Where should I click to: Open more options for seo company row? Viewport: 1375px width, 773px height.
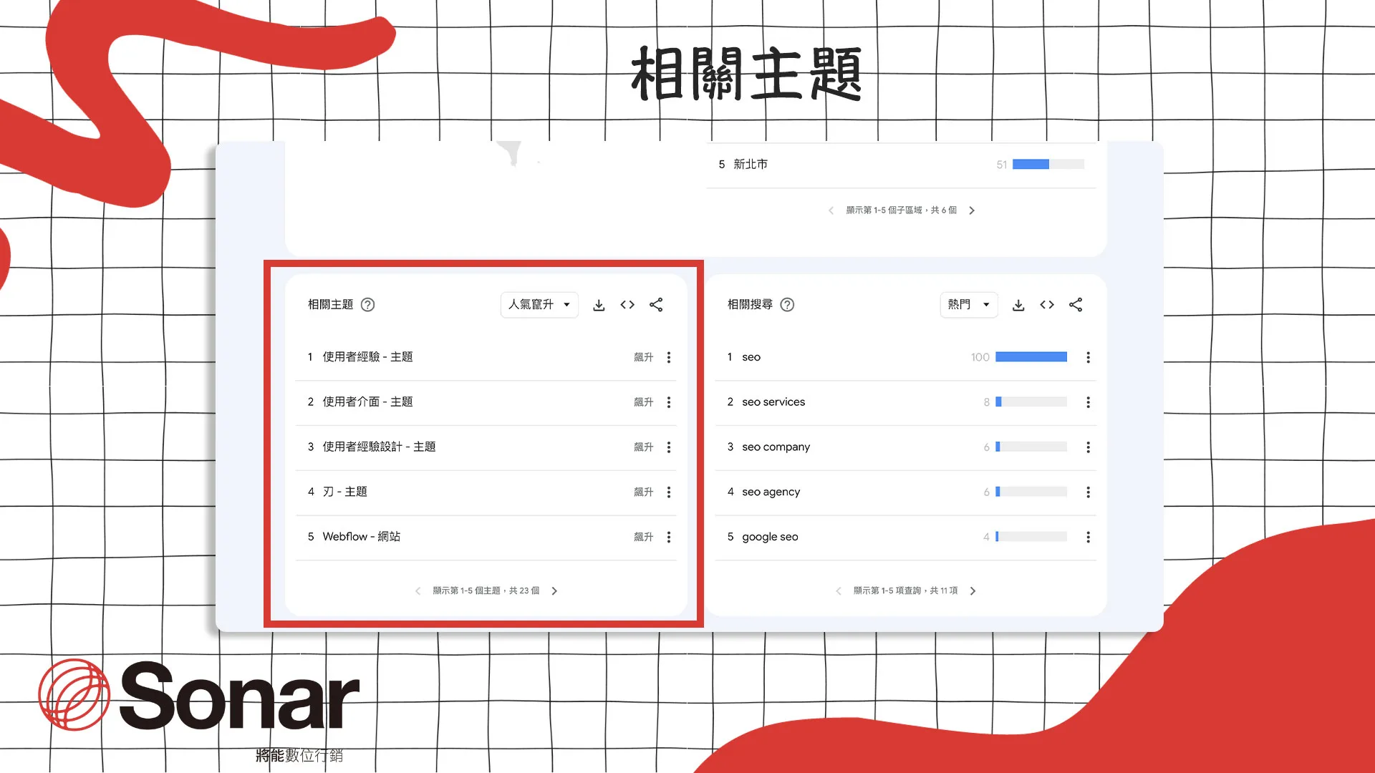[x=1088, y=447]
